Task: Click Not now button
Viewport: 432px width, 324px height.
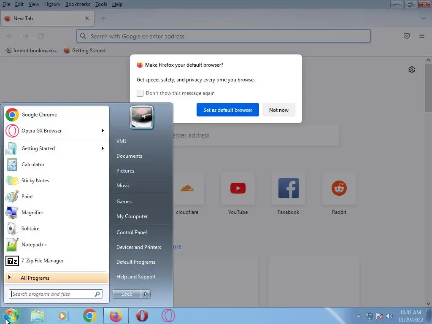Action: (x=279, y=110)
